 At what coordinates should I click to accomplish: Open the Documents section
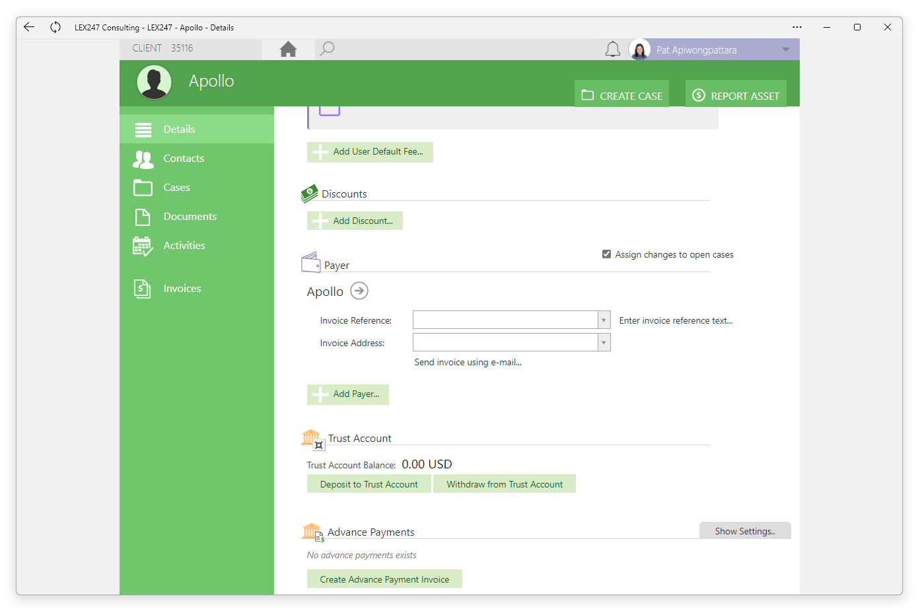pyautogui.click(x=197, y=217)
